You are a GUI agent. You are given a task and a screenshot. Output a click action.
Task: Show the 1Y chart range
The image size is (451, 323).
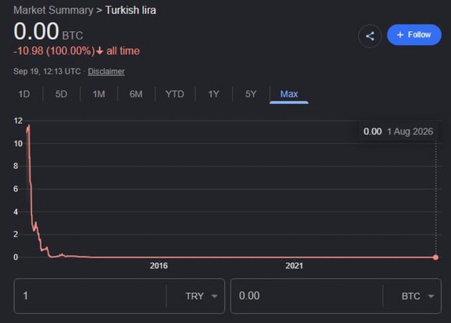click(214, 94)
